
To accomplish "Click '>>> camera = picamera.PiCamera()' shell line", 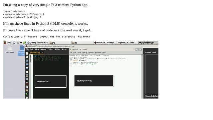I will [84, 62].
